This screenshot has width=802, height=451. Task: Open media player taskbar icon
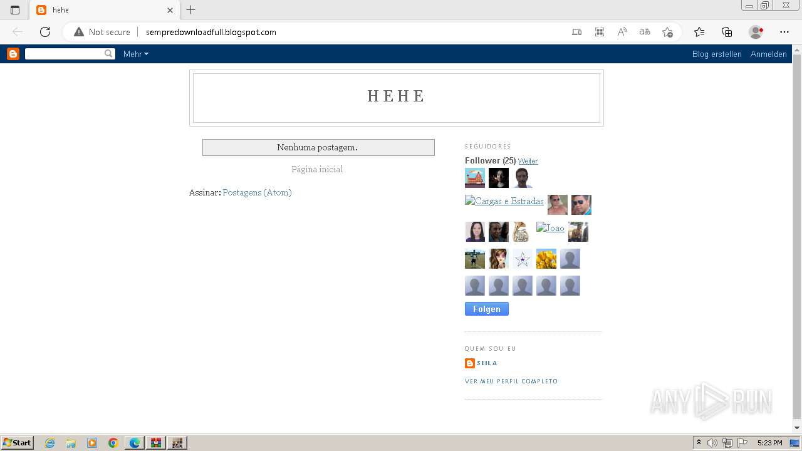(x=92, y=443)
